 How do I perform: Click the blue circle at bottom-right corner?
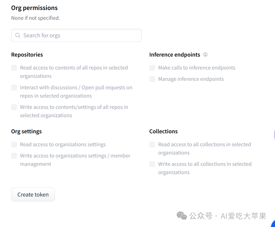273,224
